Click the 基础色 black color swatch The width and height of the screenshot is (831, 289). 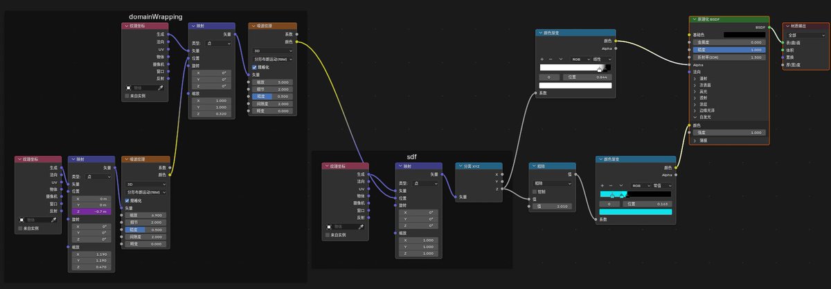[744, 34]
